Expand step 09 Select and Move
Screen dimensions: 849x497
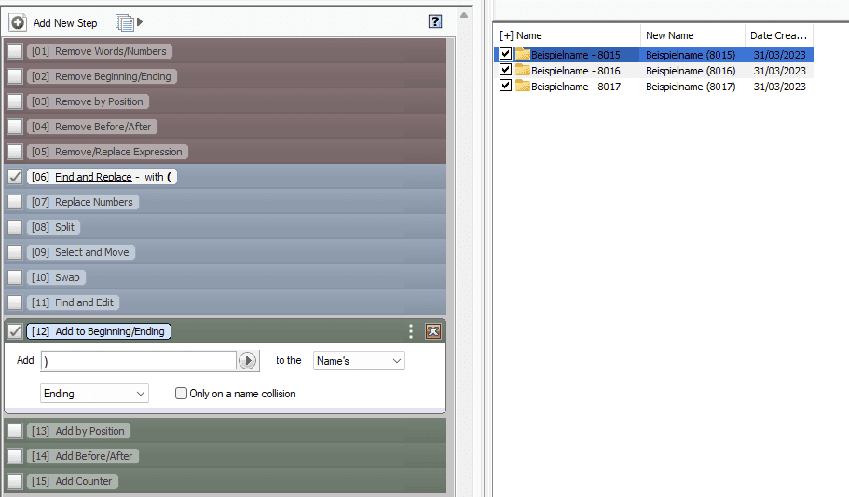(81, 252)
